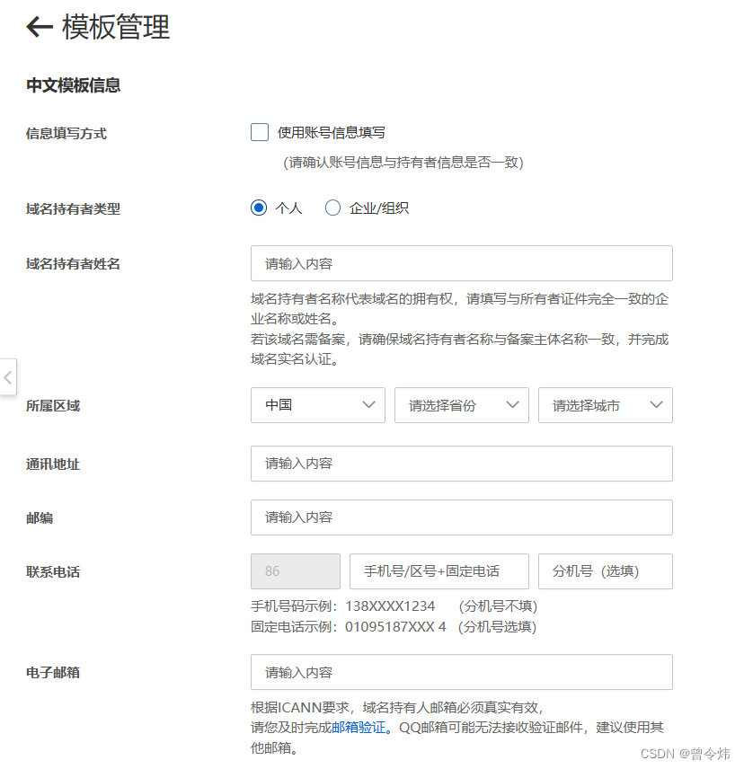Go back using the arrow beside 模板管理
This screenshot has width=744, height=769.
40,26
